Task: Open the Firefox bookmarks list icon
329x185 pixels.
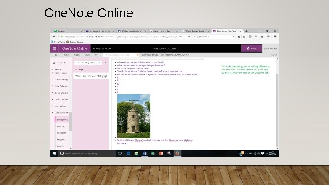Action: pyautogui.click(x=244, y=37)
